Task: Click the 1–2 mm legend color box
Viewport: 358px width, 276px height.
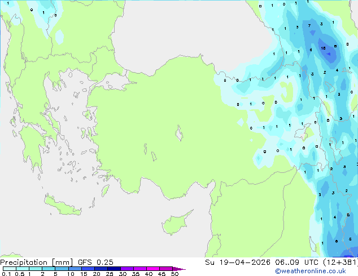Action: point(36,269)
